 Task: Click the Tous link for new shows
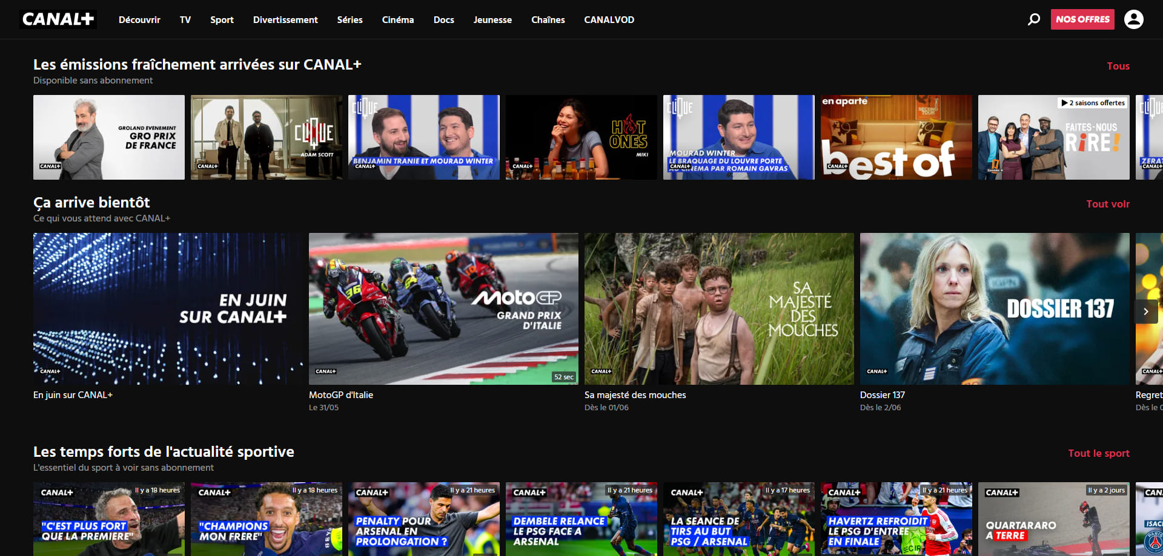coord(1118,66)
